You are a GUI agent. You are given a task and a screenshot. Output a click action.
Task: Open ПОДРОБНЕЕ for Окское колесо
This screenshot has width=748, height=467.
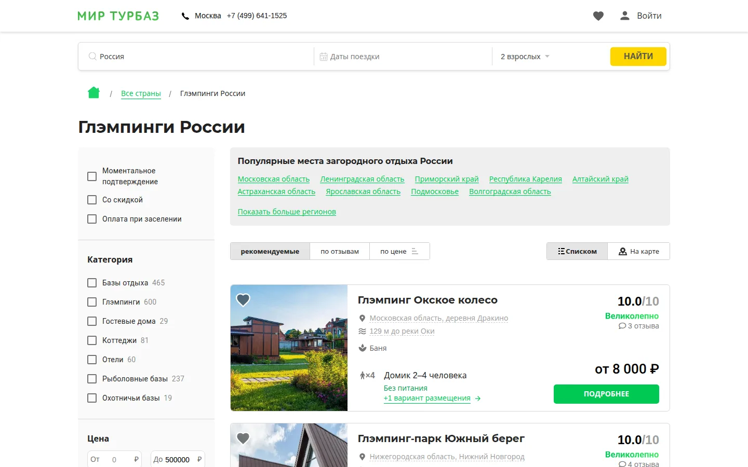606,394
